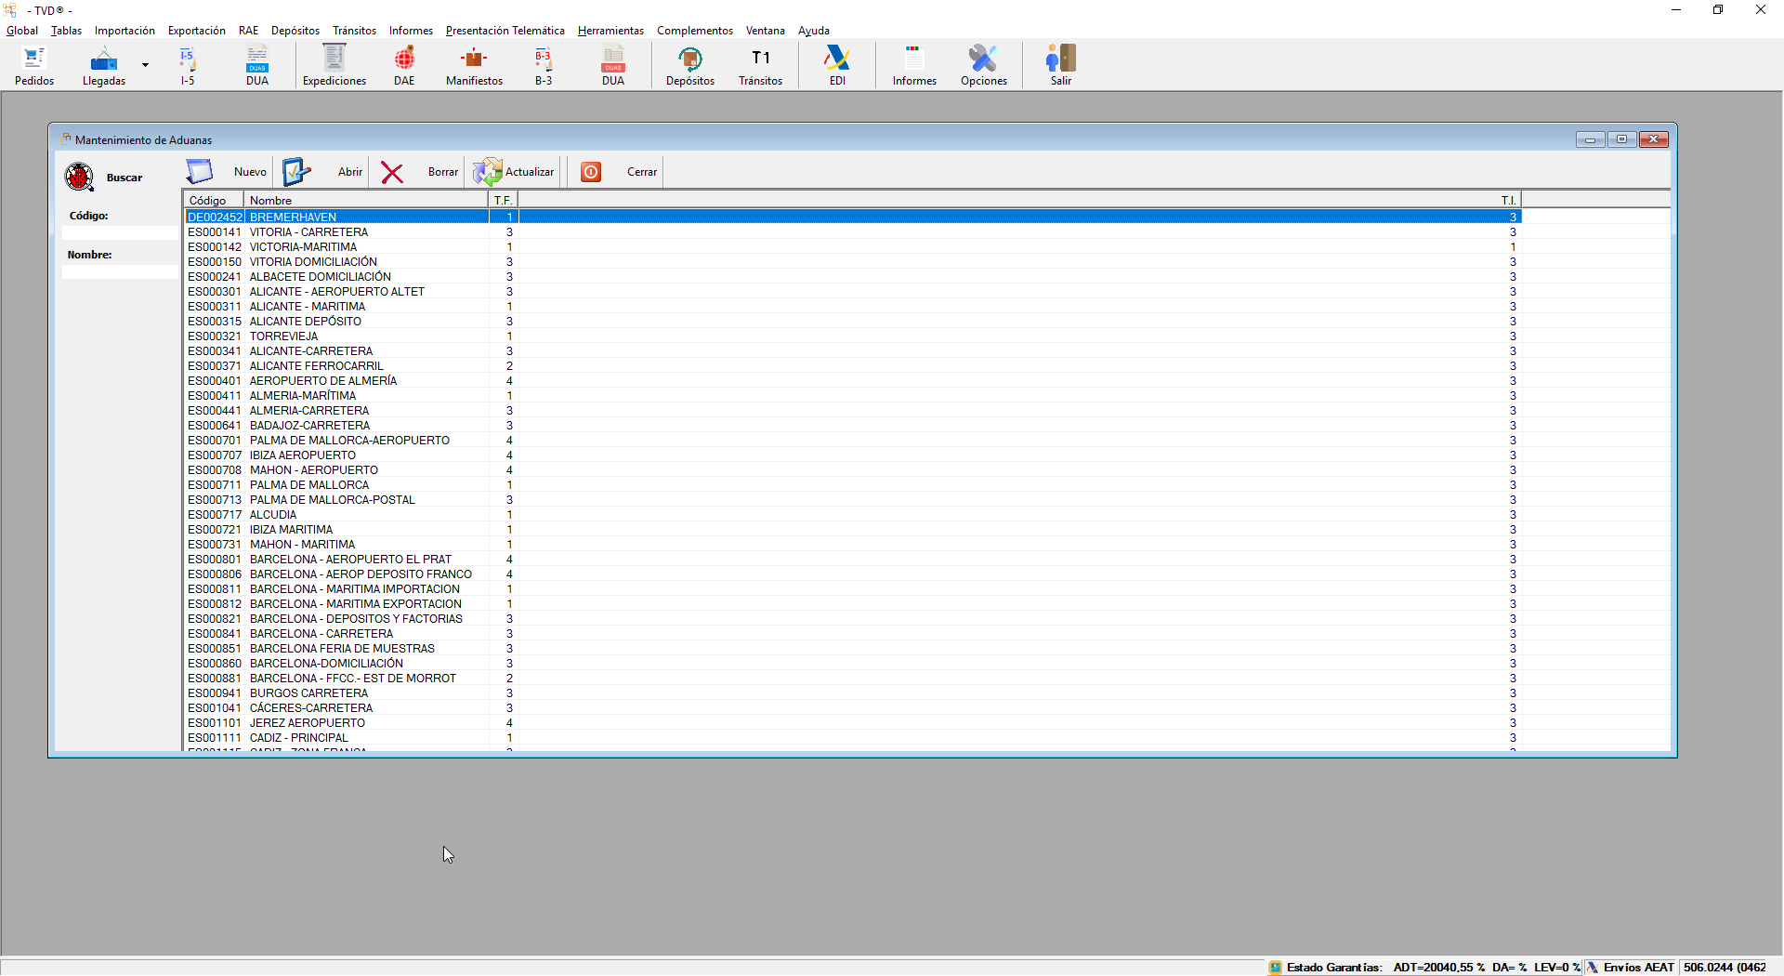Expand the Llegadas dropdown arrow

point(145,65)
